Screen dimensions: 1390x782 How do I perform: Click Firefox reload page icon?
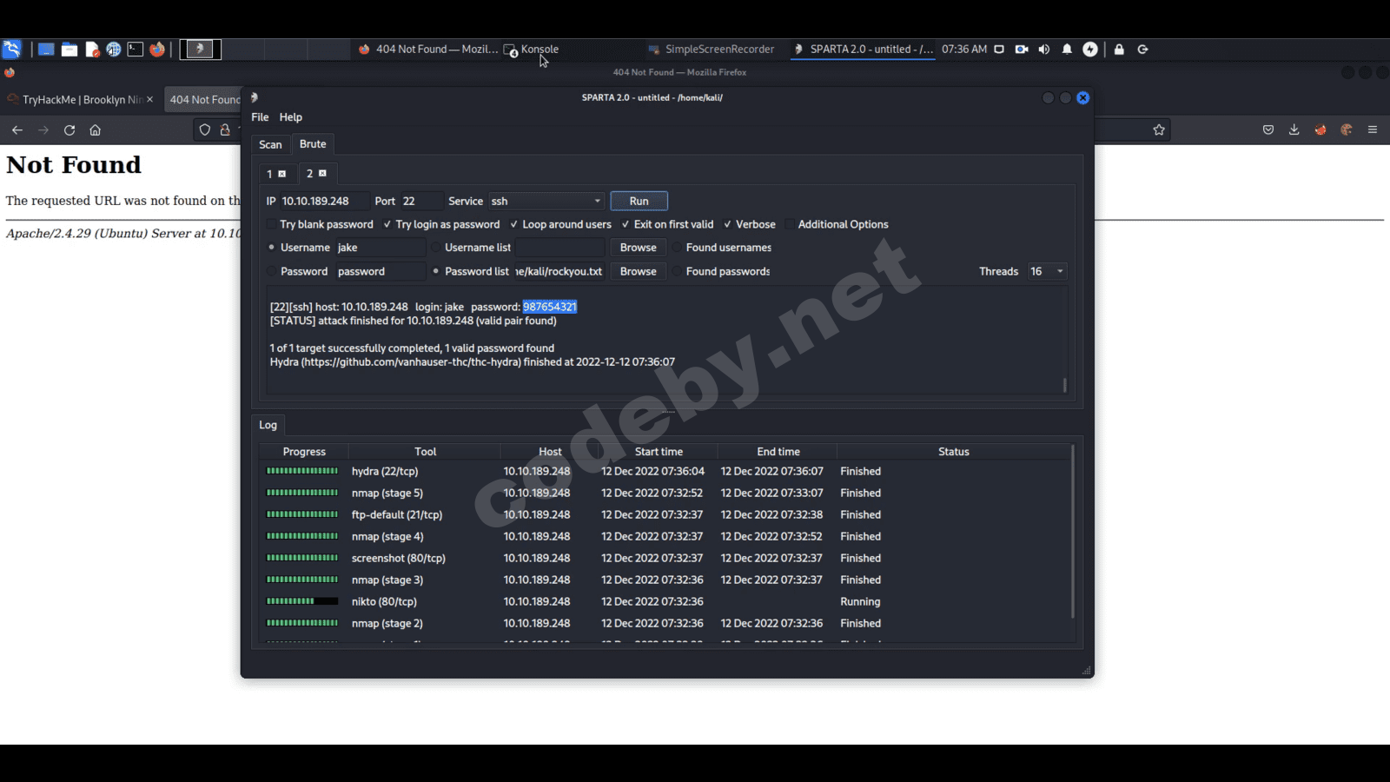click(69, 130)
